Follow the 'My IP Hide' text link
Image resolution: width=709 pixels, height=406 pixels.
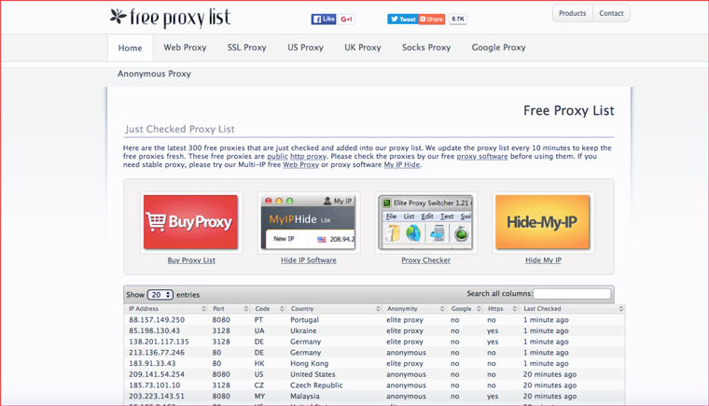click(x=402, y=165)
